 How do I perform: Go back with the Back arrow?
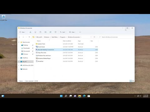(19, 37)
